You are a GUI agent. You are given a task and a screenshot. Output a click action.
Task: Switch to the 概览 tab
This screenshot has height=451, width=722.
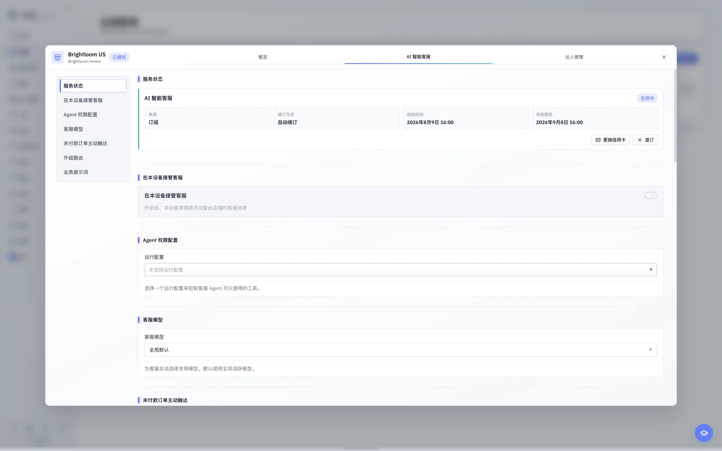point(263,57)
